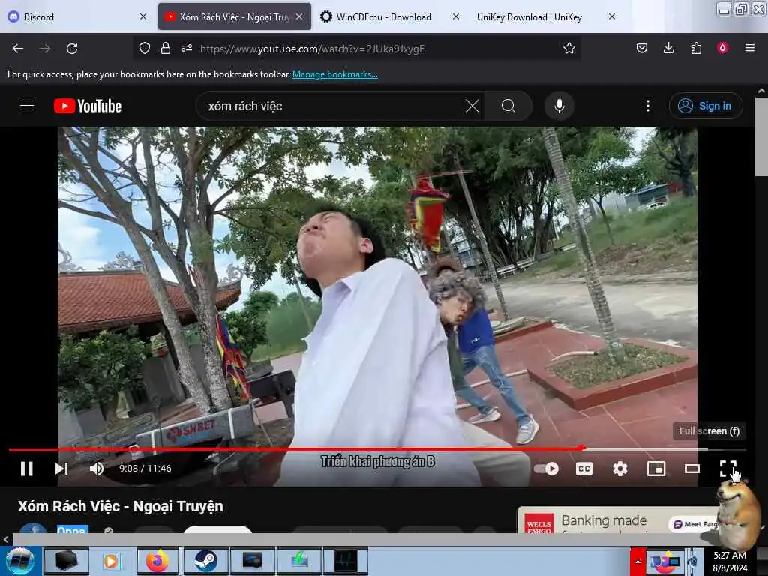Open video settings gear

(x=620, y=469)
